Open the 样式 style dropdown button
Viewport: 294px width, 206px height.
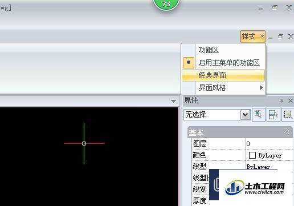tap(253, 36)
